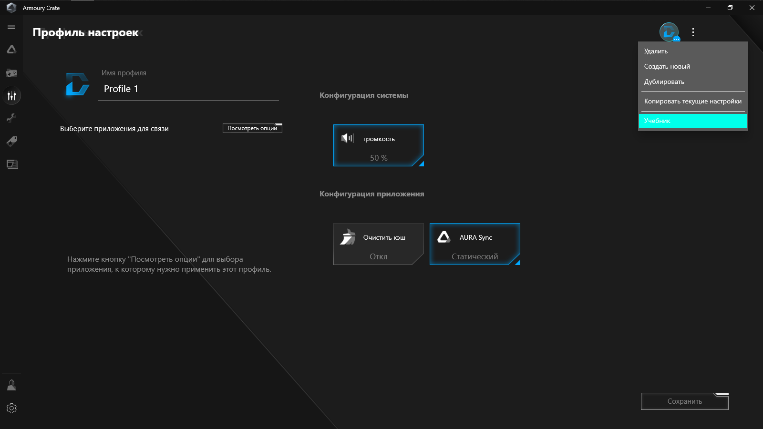
Task: Open the News icon in sidebar
Action: (12, 164)
